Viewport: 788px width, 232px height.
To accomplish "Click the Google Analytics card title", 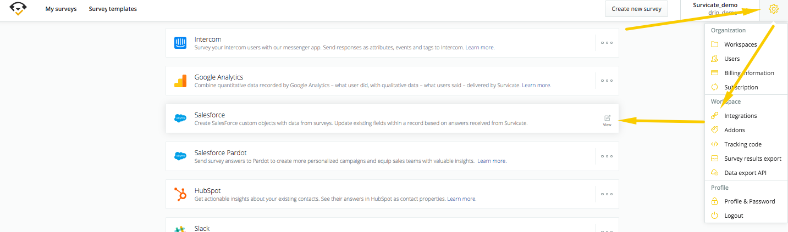I will [219, 77].
